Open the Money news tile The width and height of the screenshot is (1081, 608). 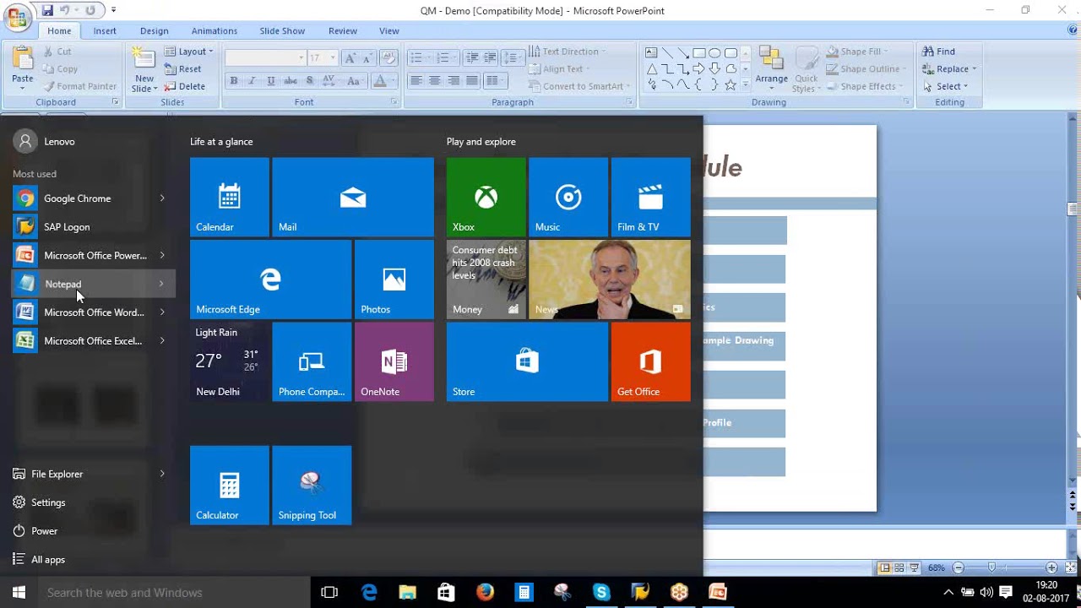(486, 280)
